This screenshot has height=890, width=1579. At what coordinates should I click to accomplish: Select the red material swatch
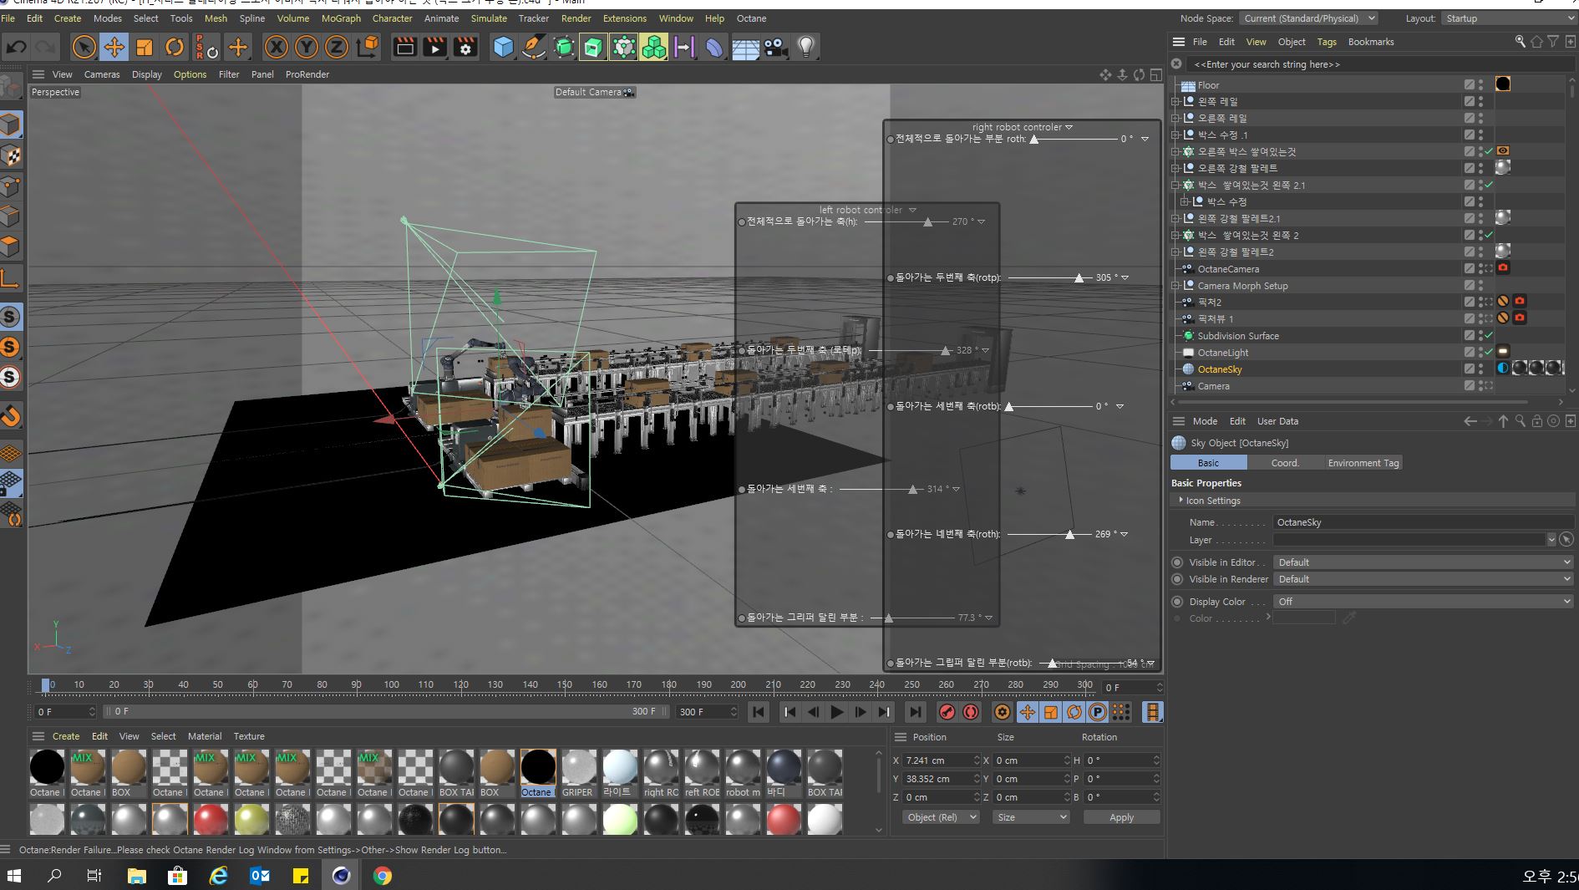click(x=211, y=820)
